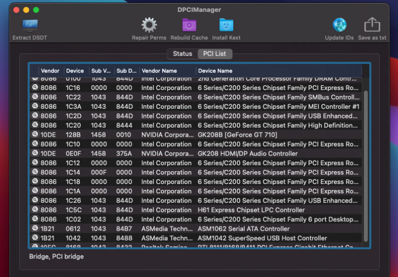The image size is (398, 277).
Task: Click device ID cell '1C26'
Action: click(x=73, y=200)
